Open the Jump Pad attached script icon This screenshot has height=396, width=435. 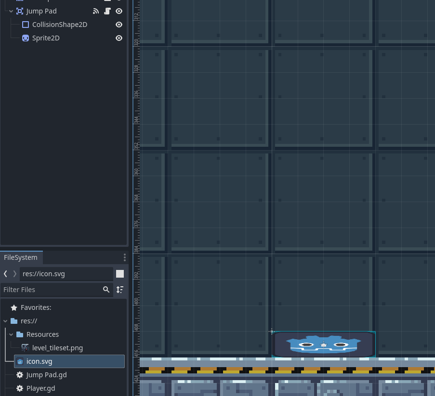(107, 11)
